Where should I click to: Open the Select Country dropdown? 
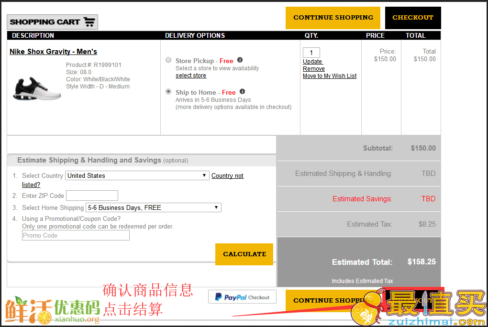pyautogui.click(x=137, y=175)
